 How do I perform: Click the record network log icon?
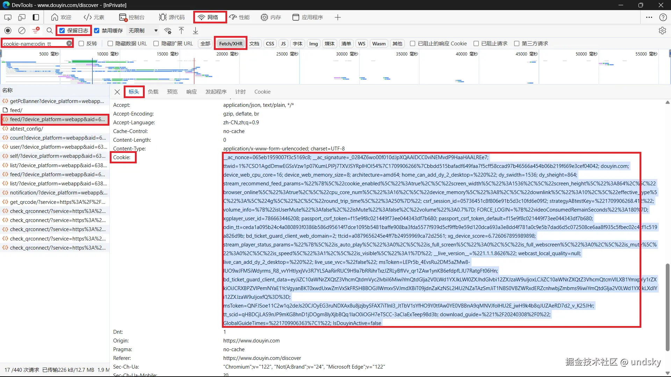pos(8,31)
